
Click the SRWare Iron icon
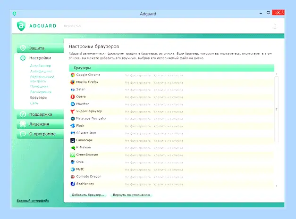(x=73, y=133)
